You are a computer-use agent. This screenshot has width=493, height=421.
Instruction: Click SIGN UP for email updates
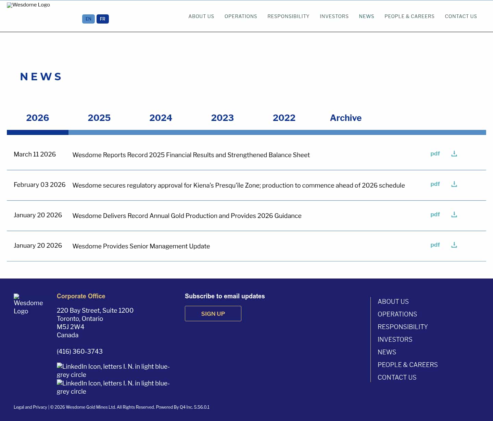[213, 313]
